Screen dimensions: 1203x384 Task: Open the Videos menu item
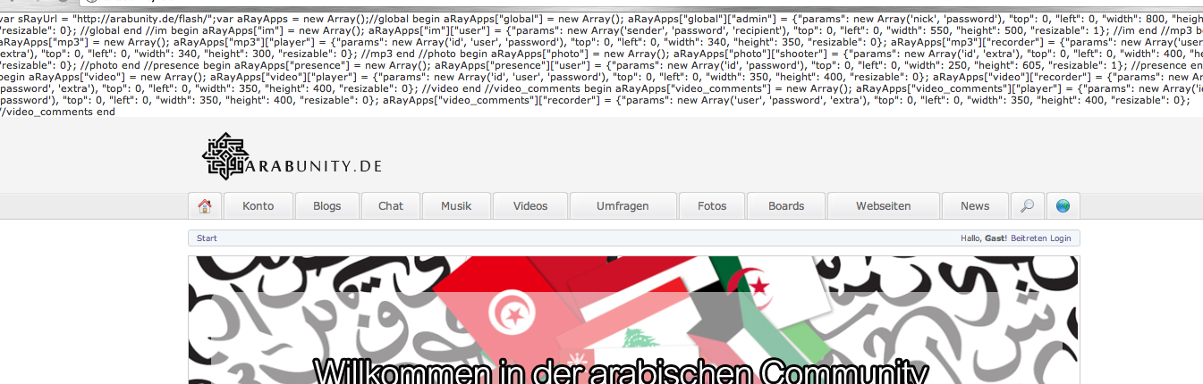pyautogui.click(x=530, y=205)
